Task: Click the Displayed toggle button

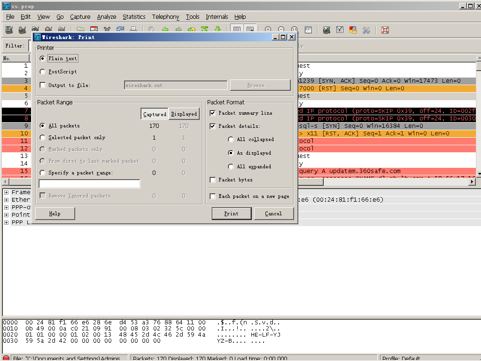Action: 184,114
